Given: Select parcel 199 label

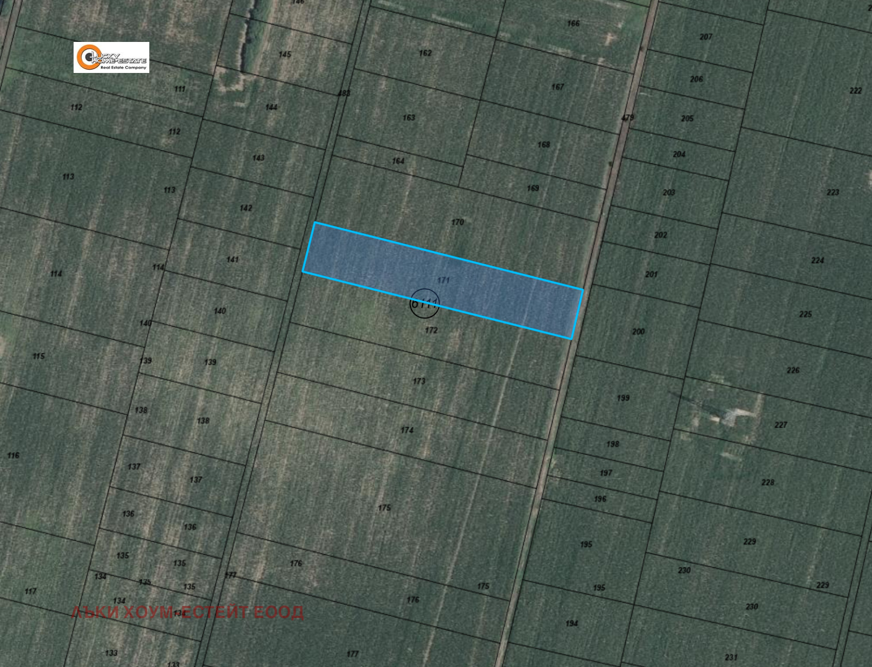Looking at the screenshot, I should coord(623,398).
